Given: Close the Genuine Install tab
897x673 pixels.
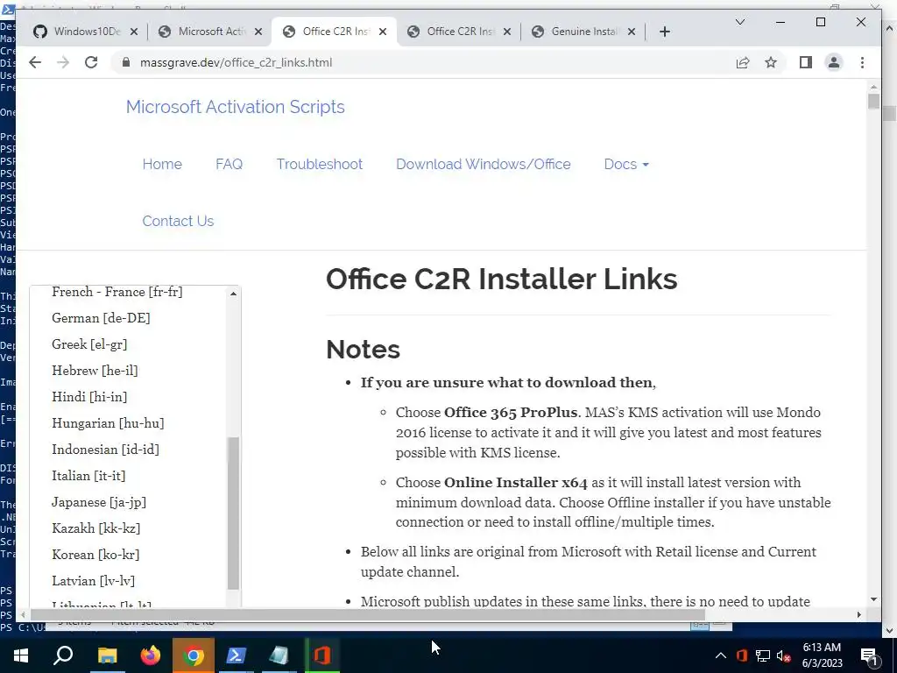Looking at the screenshot, I should pos(632,32).
